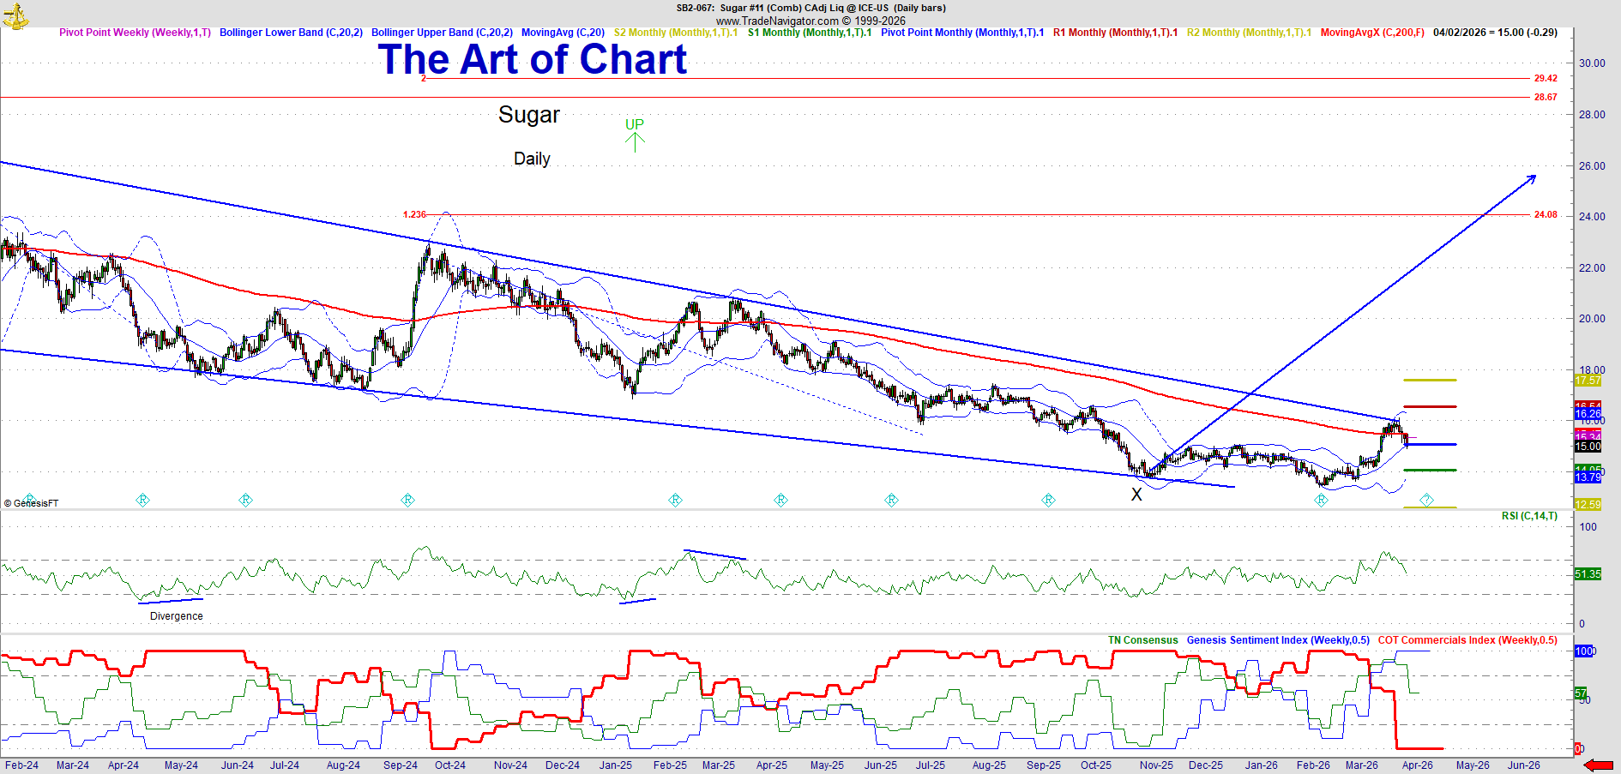Image resolution: width=1621 pixels, height=774 pixels.
Task: Click the 1.236 Fibonacci level label
Action: coord(414,214)
